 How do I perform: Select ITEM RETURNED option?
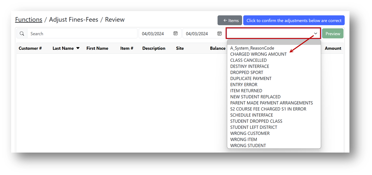(246, 91)
